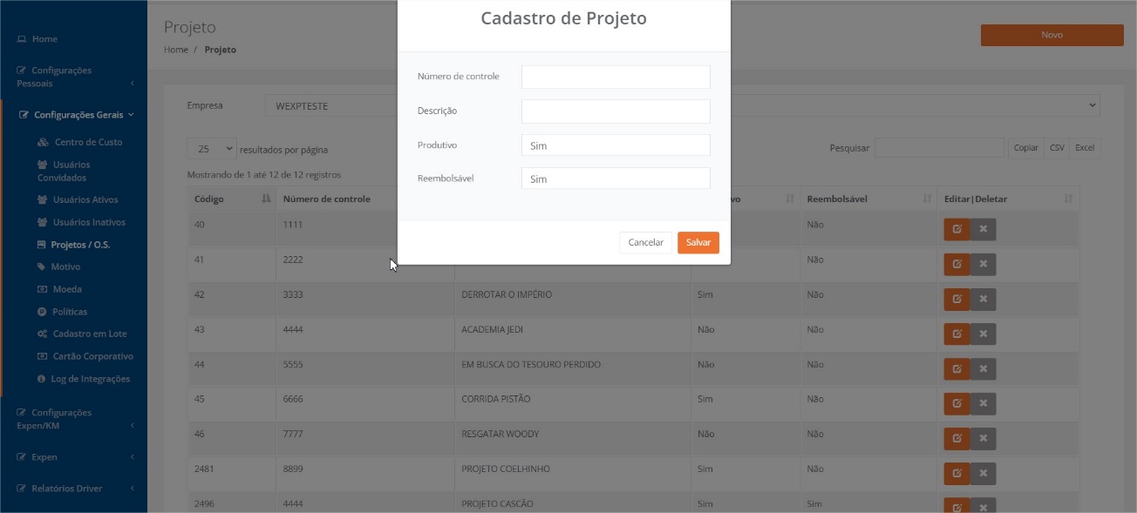This screenshot has width=1137, height=513.
Task: Click the Centro de Custo icon
Action: pyautogui.click(x=43, y=142)
